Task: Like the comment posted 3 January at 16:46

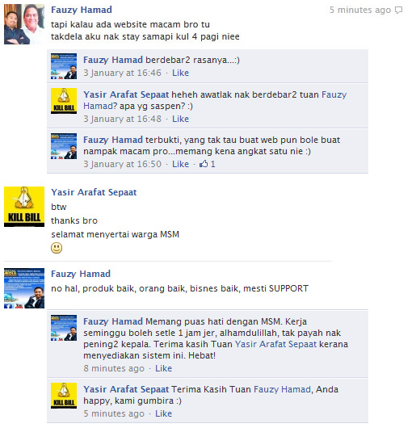Action: click(x=181, y=73)
